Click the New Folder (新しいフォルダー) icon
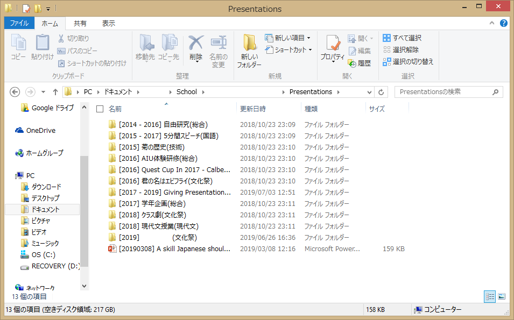The height and width of the screenshot is (320, 514). point(249,52)
